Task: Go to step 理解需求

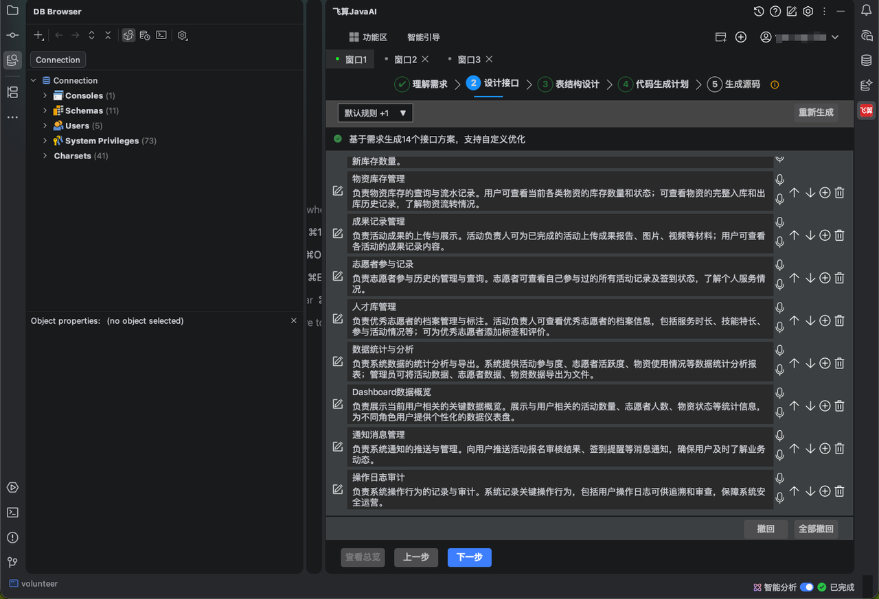Action: (421, 84)
